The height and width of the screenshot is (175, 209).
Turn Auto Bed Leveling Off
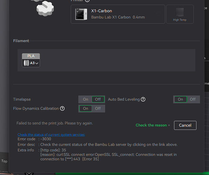pos(193,99)
